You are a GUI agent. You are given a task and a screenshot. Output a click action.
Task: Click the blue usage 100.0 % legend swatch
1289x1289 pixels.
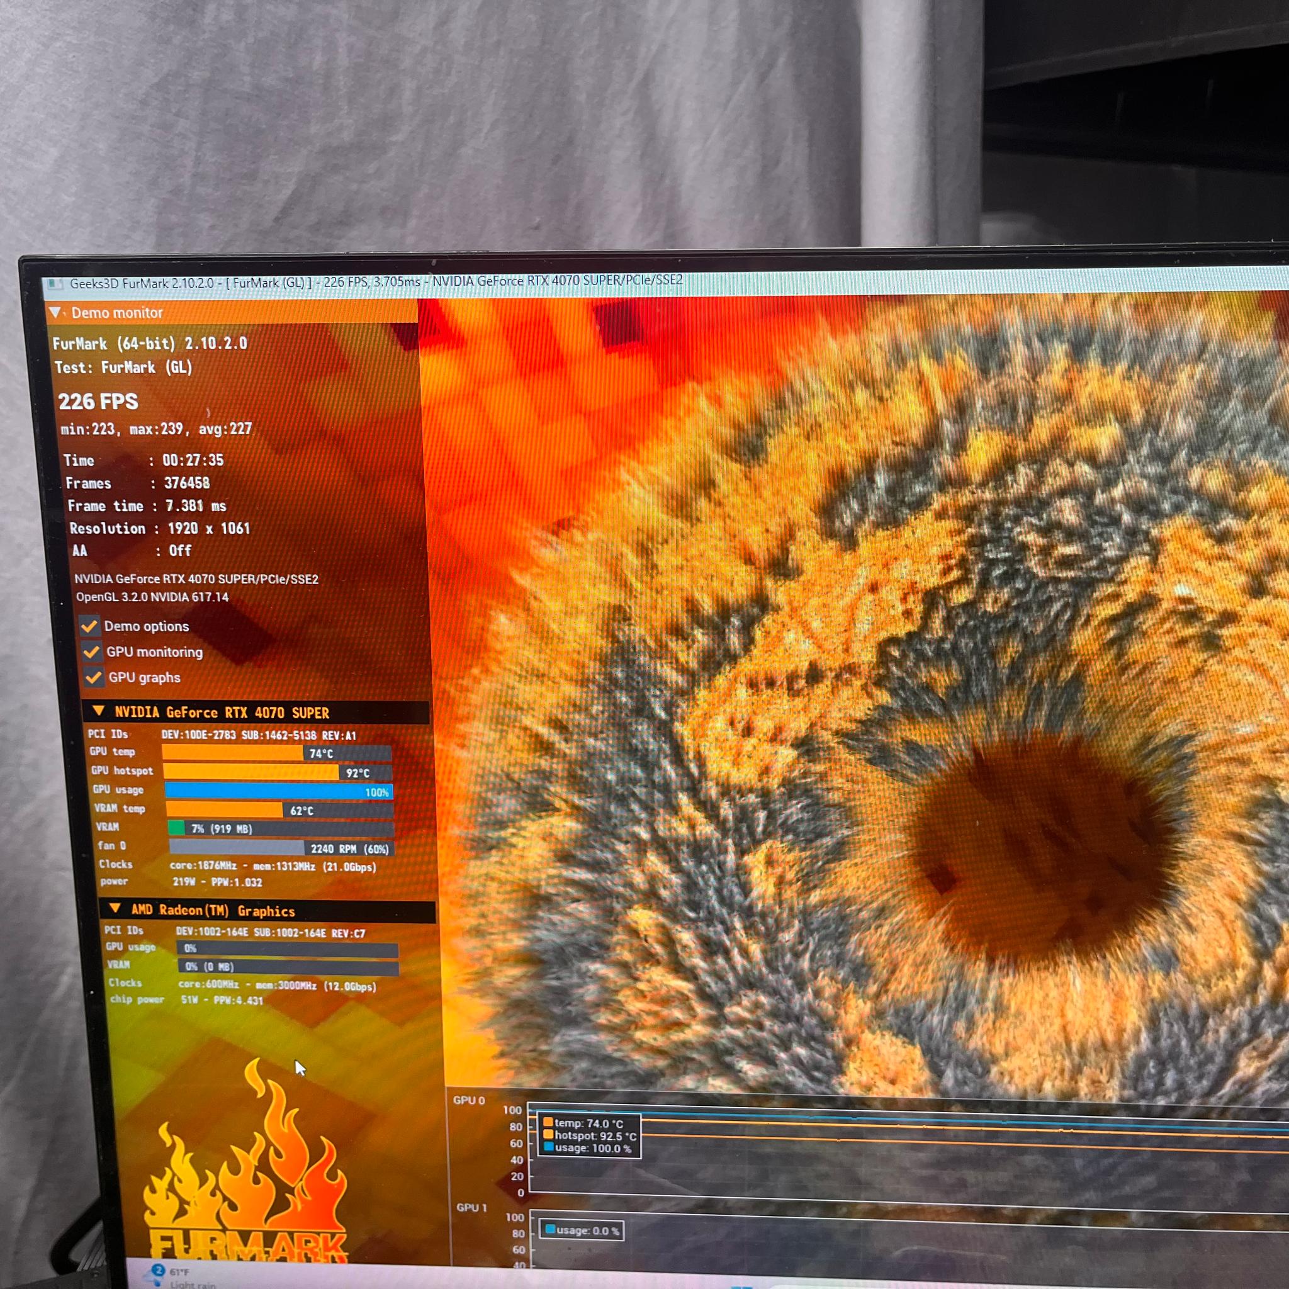(x=549, y=1147)
